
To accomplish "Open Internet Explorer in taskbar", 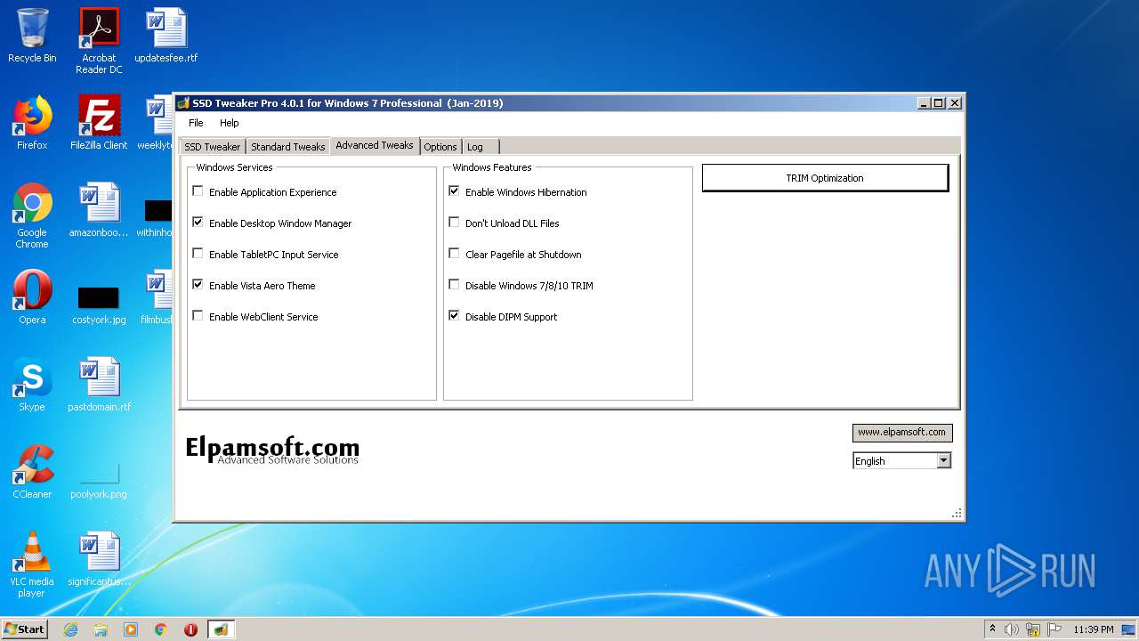I will click(x=70, y=629).
